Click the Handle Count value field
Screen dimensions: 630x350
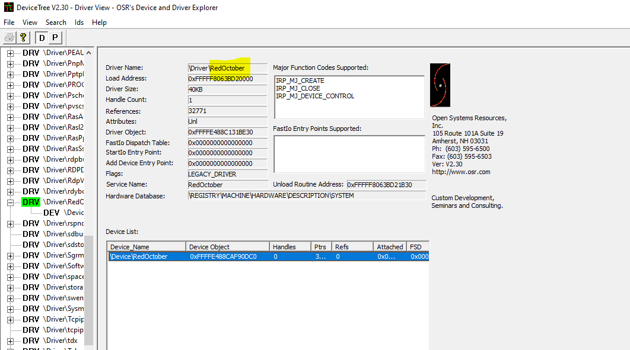(227, 100)
